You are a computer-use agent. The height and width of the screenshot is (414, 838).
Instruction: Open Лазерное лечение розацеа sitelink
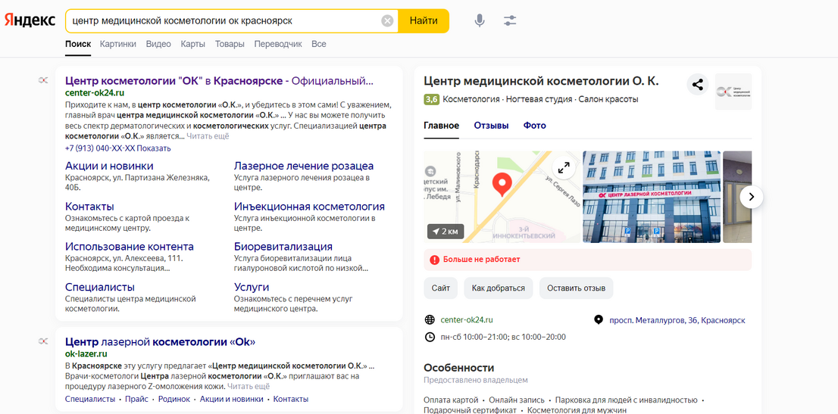coord(304,166)
